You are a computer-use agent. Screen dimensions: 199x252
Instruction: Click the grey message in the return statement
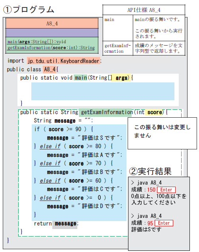pyautogui.click(x=65, y=223)
